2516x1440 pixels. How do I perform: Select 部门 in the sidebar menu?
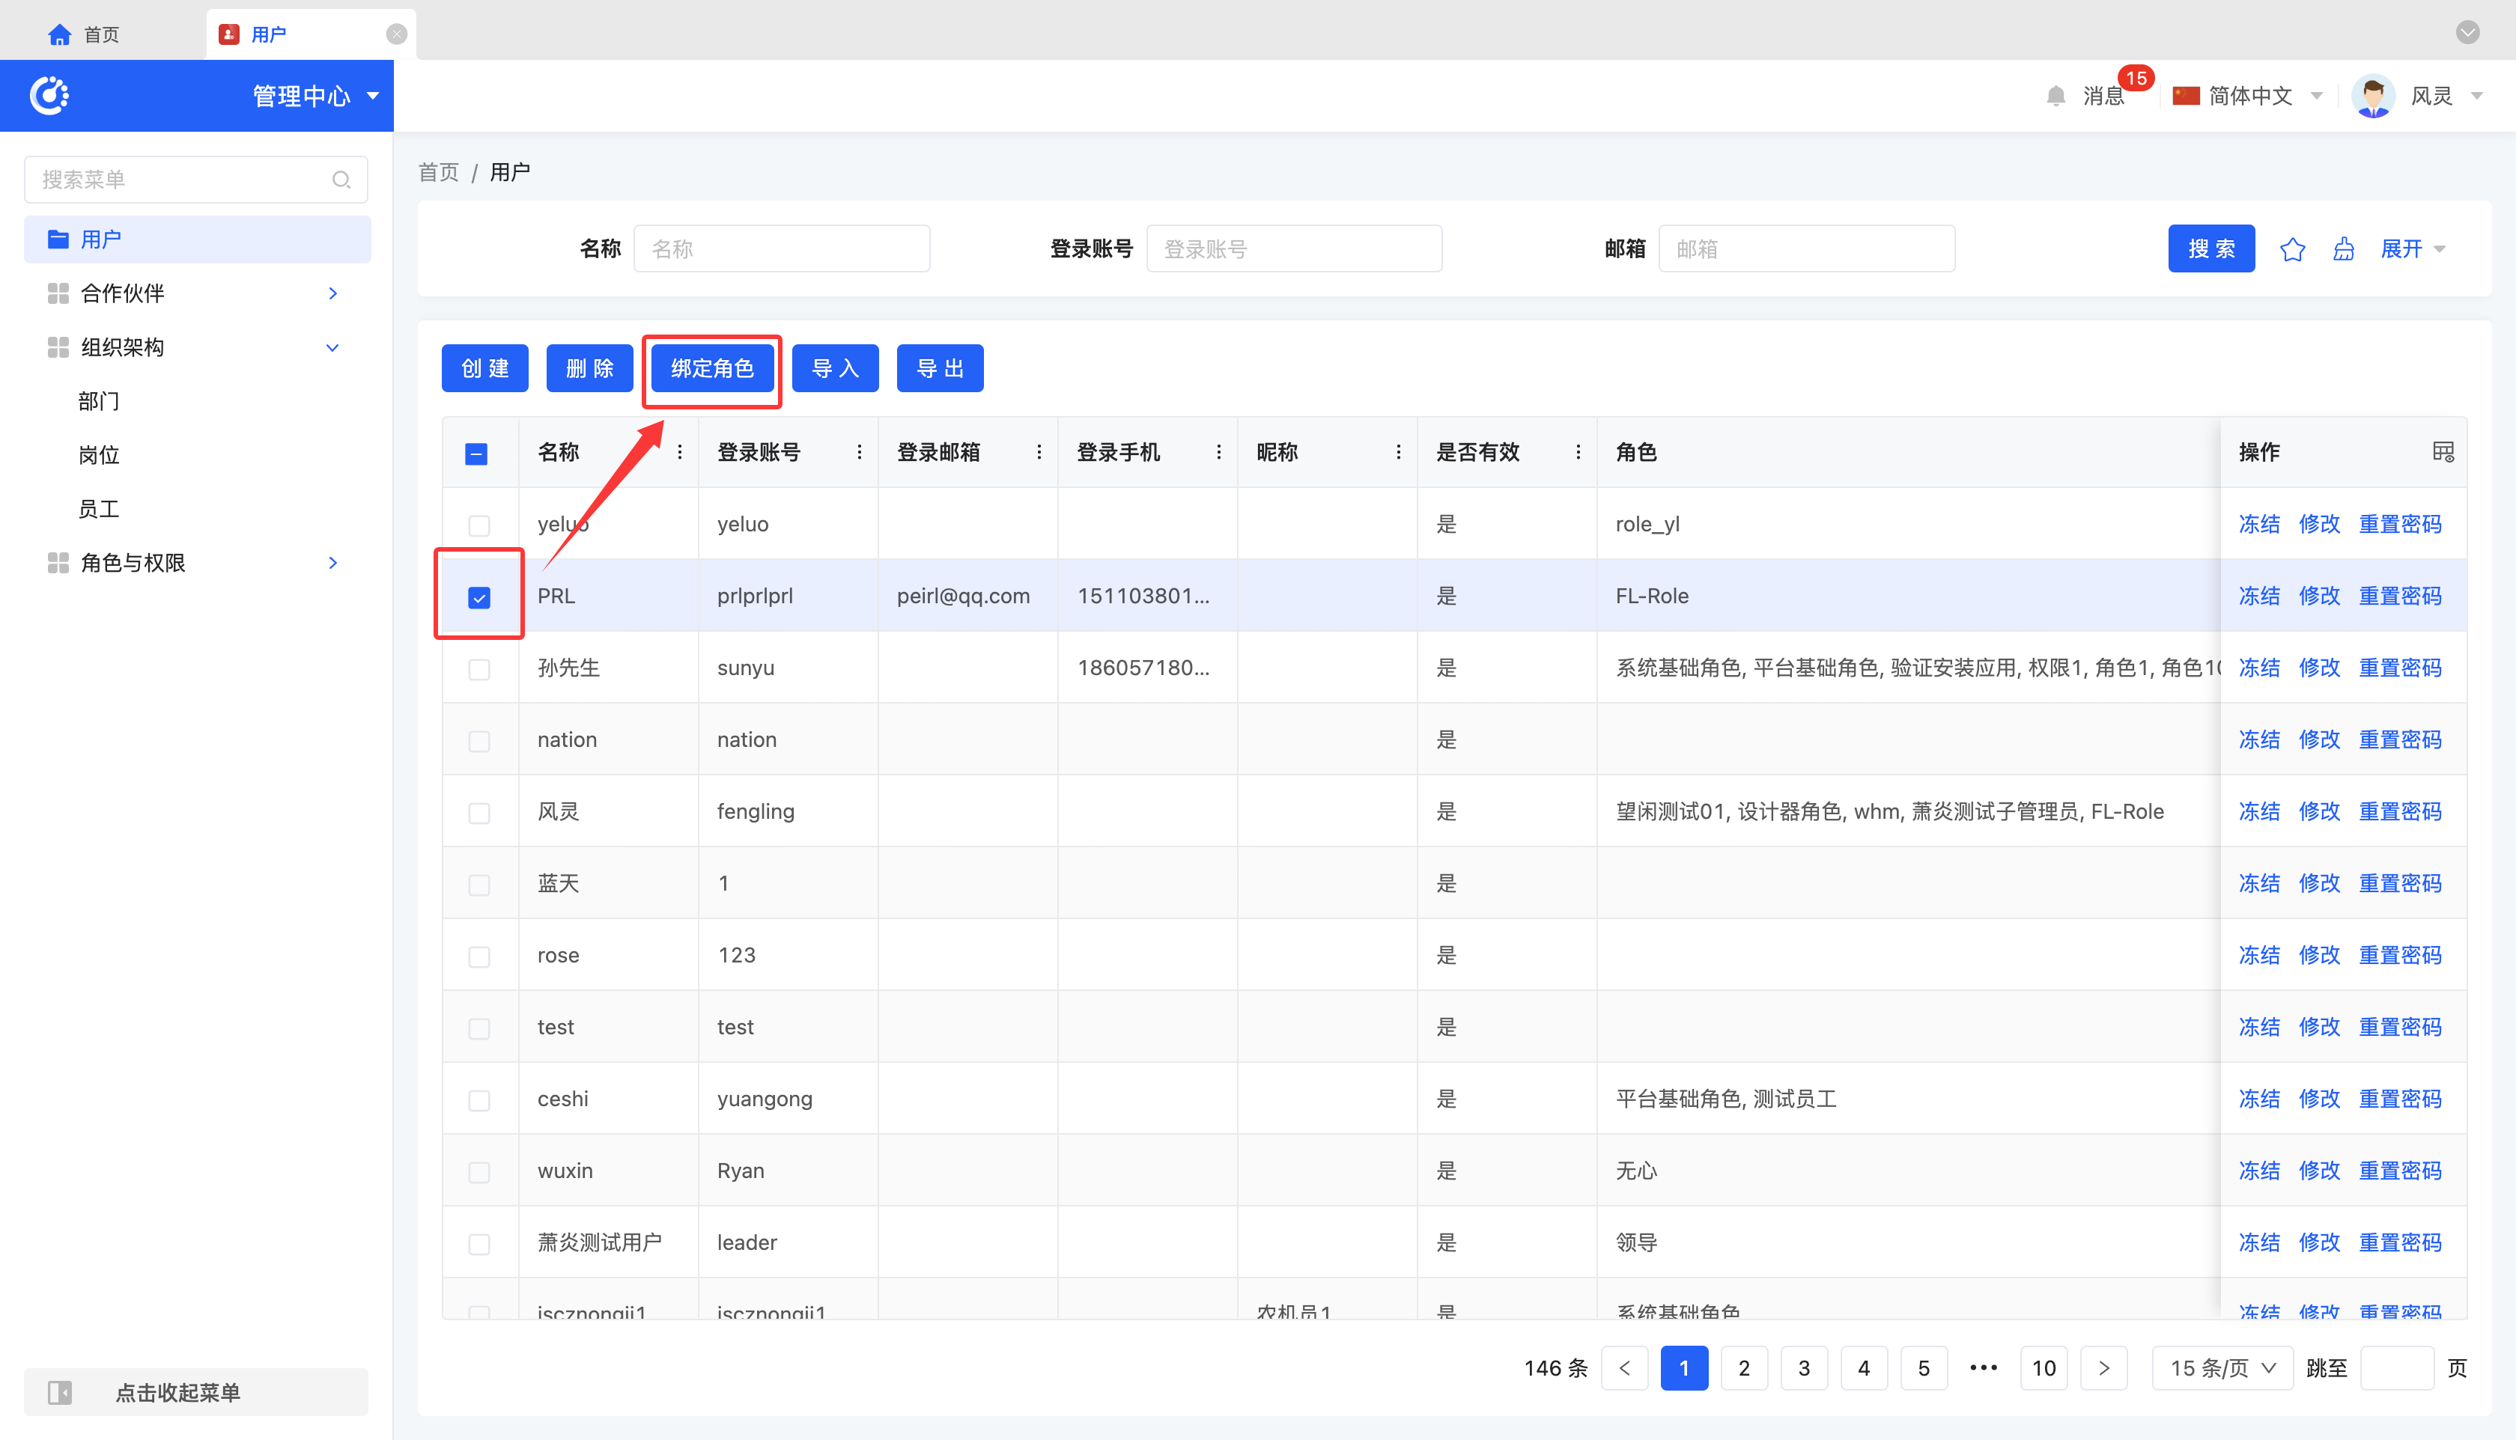point(99,401)
